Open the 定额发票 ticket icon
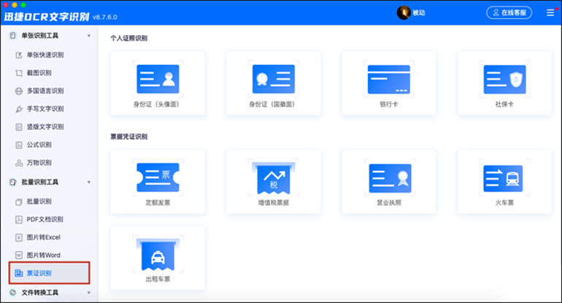 click(158, 177)
